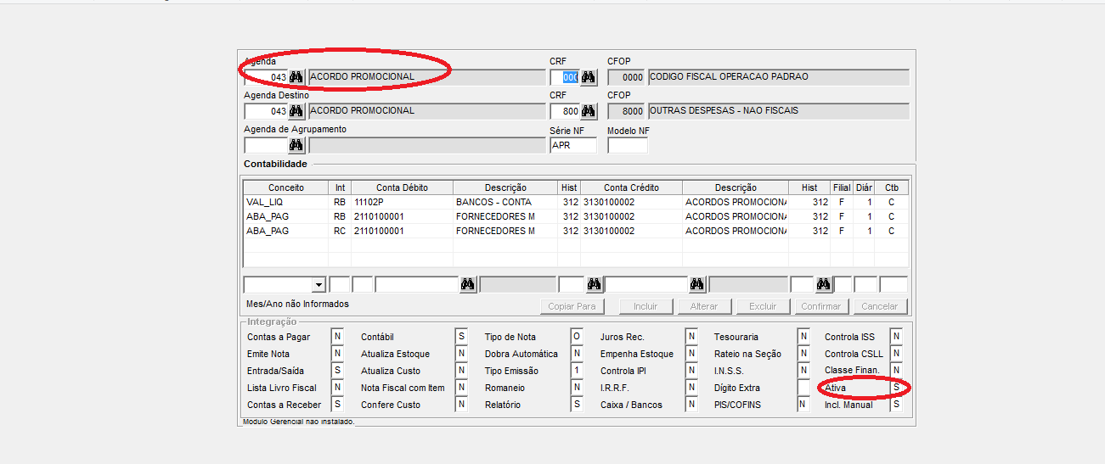Select the VAL_LIQ row in the grid

576,202
